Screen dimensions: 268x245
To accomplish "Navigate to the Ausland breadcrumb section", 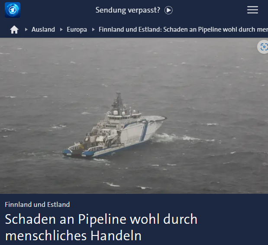I will click(x=43, y=29).
